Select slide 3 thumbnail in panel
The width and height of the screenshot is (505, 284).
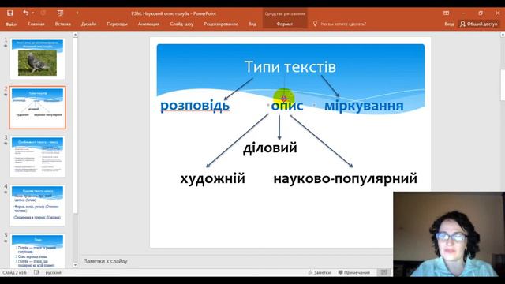click(x=37, y=156)
